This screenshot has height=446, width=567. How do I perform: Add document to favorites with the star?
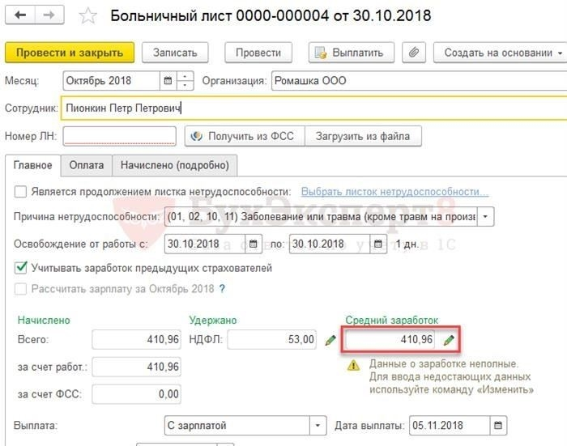[x=87, y=16]
